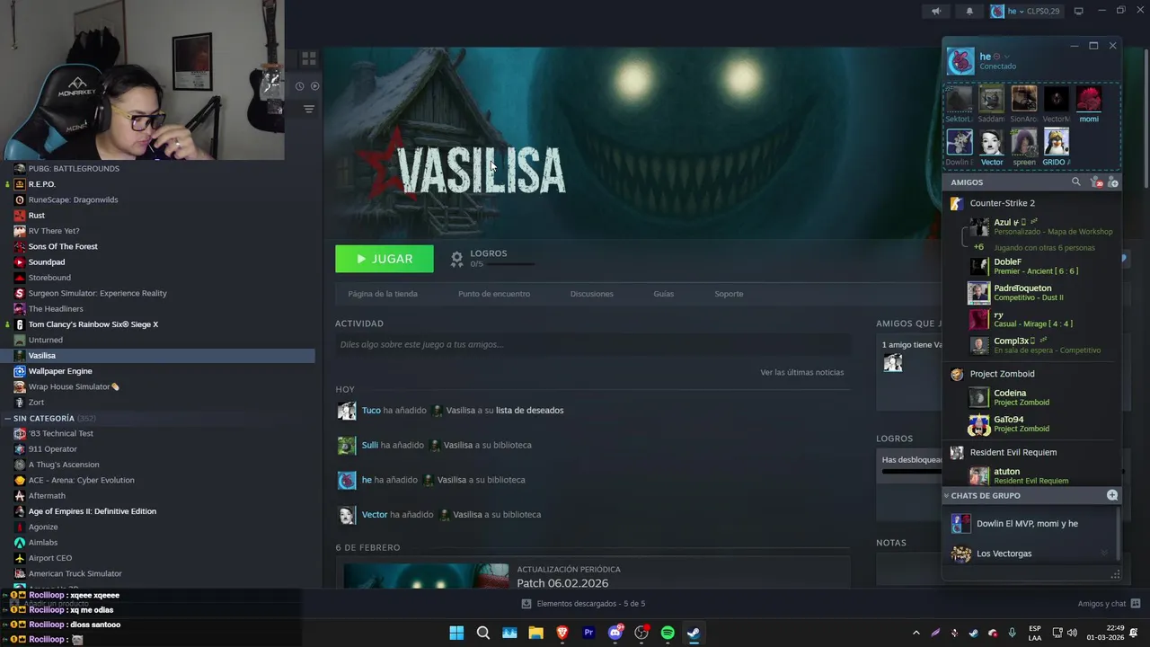Collapse the Counter-Strike 2 friends group
The height and width of the screenshot is (647, 1150).
1003,203
